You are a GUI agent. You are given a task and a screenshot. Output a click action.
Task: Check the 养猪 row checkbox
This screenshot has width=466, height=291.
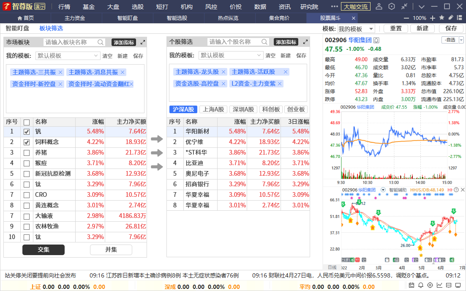[x=27, y=153]
